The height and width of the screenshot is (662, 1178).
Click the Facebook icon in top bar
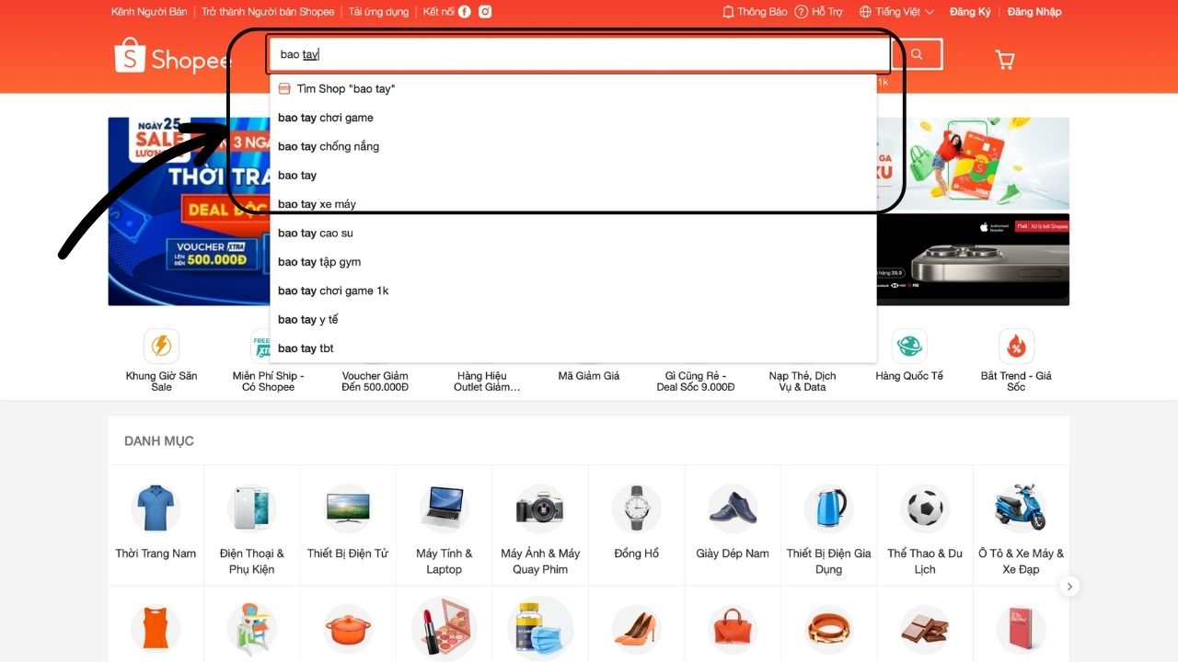[x=465, y=12]
